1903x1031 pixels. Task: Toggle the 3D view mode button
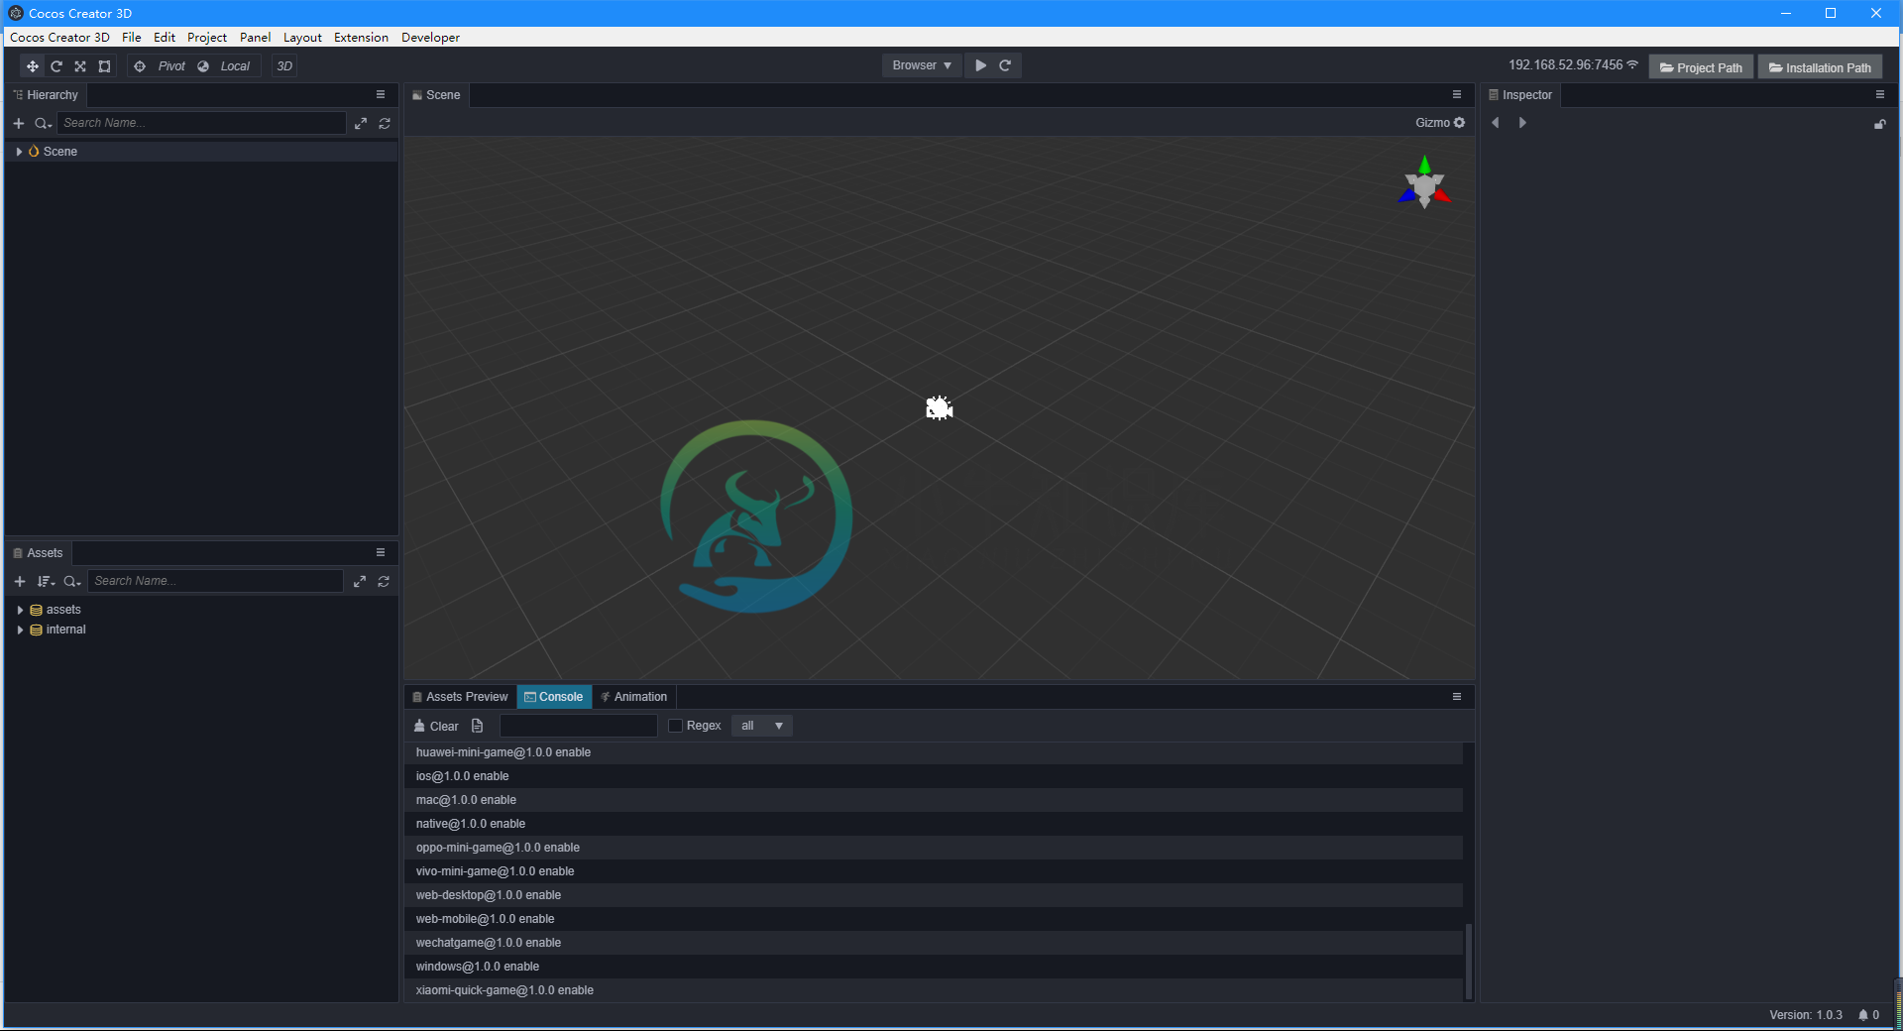click(x=284, y=66)
